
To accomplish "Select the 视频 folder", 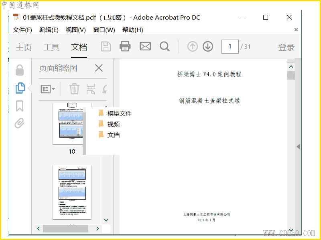I will pyautogui.click(x=109, y=124).
